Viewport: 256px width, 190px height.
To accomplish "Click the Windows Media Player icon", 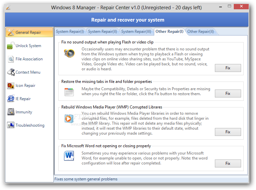I will tap(69, 118).
